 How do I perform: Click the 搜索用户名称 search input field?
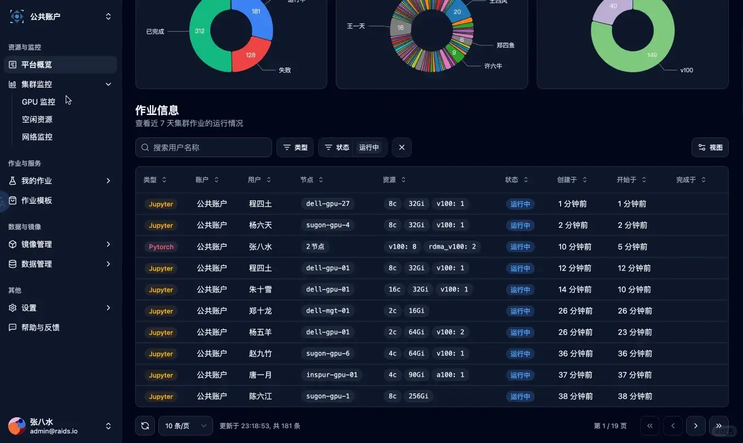pos(208,147)
